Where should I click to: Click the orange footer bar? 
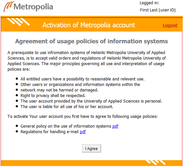91,163
